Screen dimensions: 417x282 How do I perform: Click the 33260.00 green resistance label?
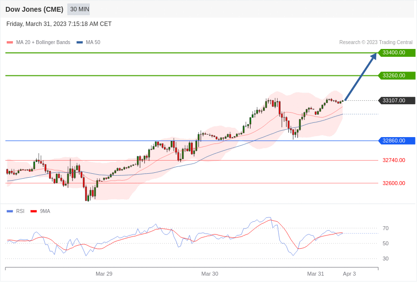tap(396, 75)
